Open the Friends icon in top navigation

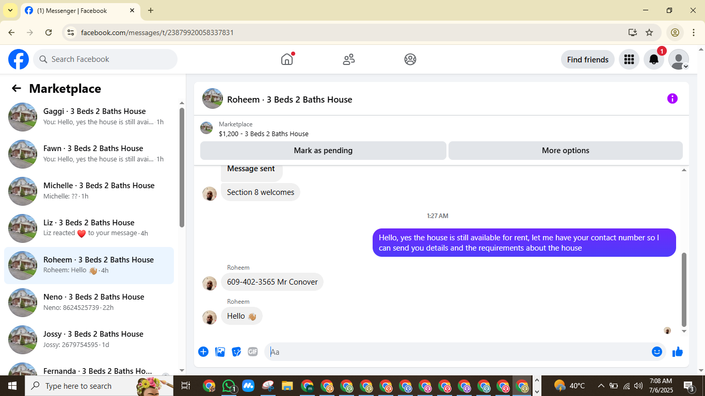coord(349,59)
